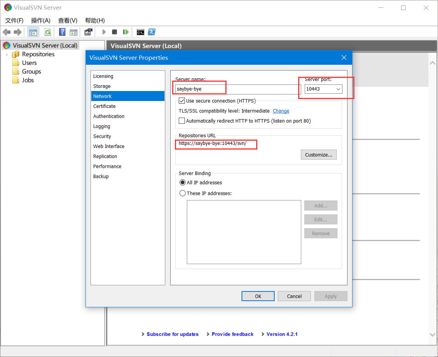
Task: Click the Groups folder icon
Action: tap(16, 72)
